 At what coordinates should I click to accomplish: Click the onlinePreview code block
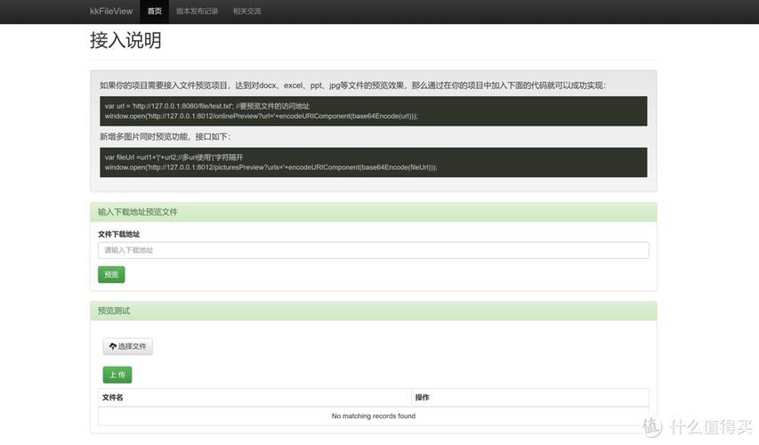tap(373, 111)
